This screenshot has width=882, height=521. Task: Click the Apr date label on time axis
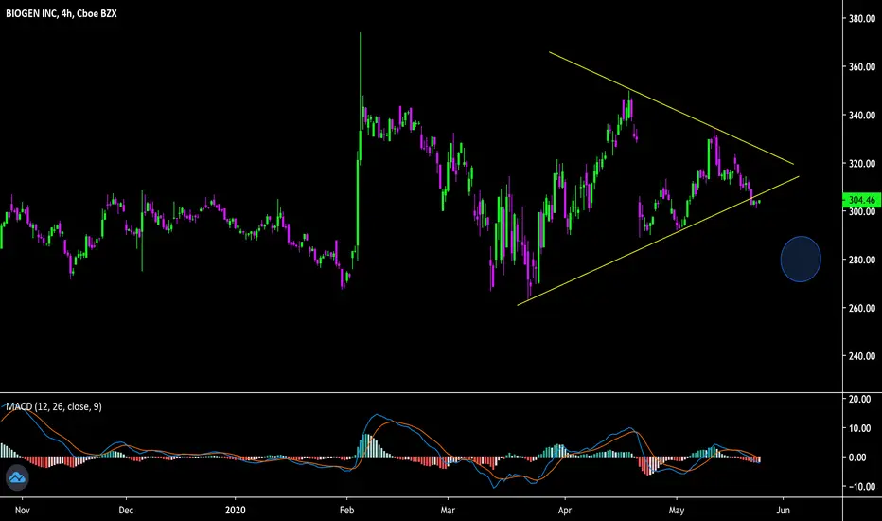tap(564, 511)
